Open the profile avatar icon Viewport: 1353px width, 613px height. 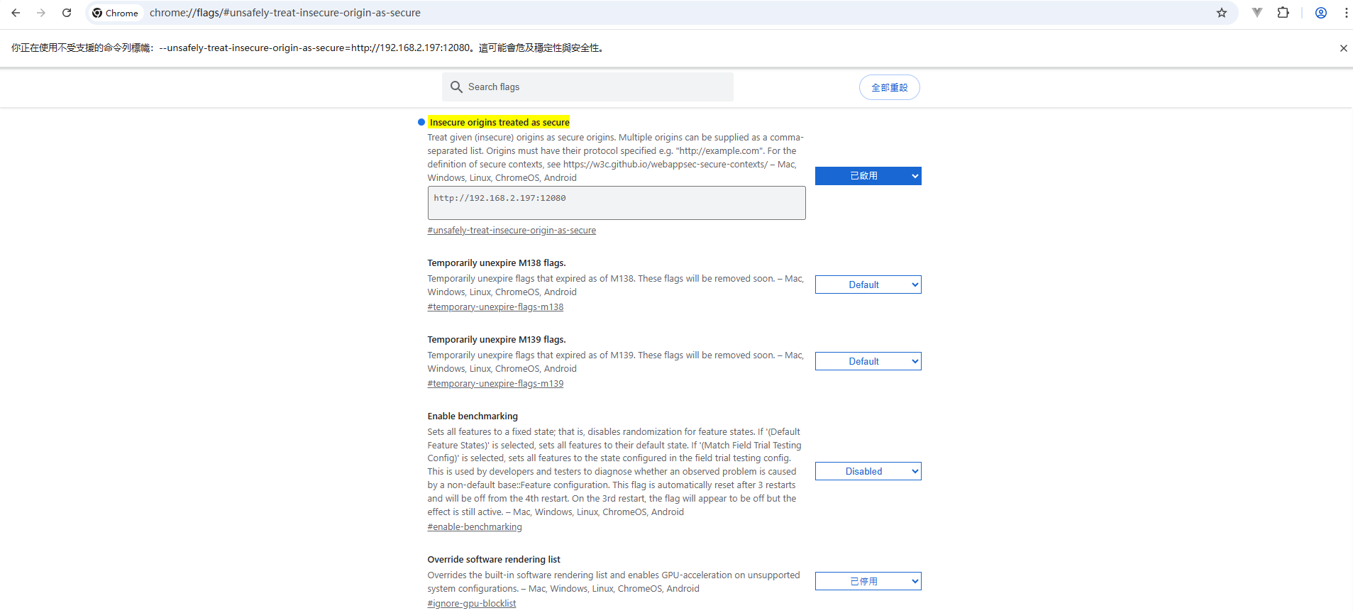click(x=1321, y=13)
